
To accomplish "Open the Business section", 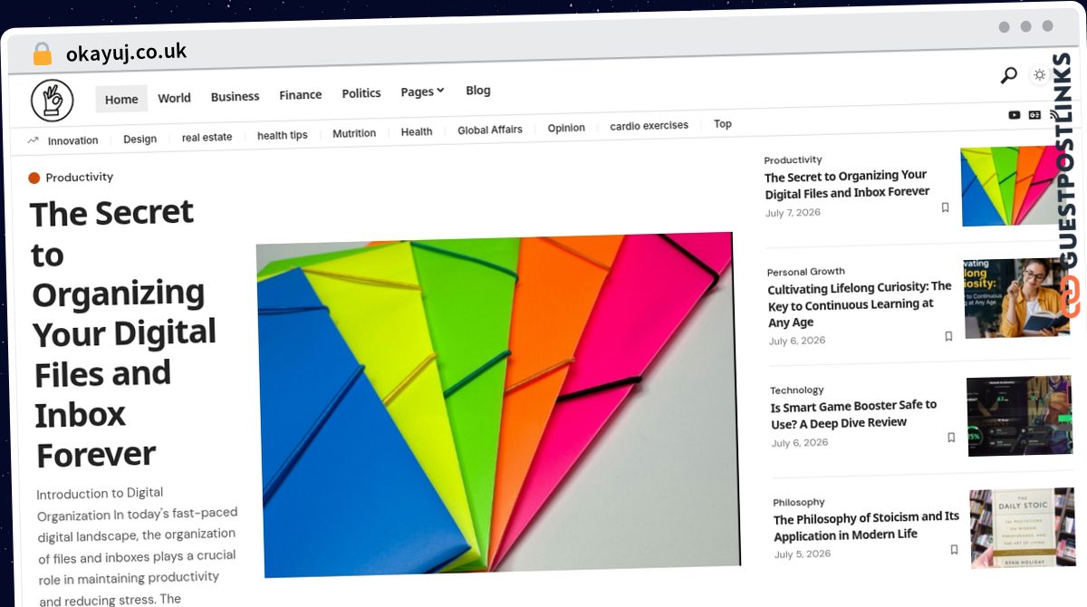I will (x=235, y=96).
